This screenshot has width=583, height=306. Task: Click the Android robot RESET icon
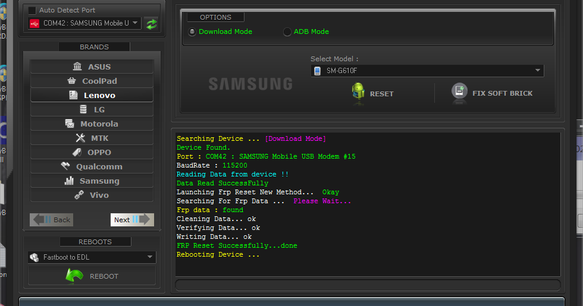358,92
